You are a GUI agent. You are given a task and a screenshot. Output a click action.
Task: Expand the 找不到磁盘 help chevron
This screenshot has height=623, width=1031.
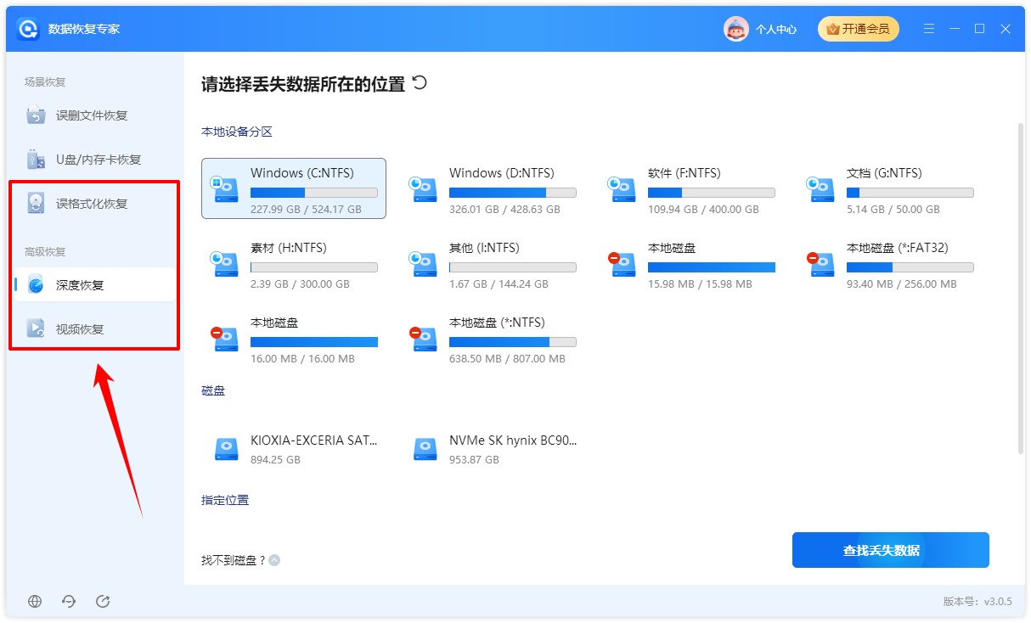(274, 560)
